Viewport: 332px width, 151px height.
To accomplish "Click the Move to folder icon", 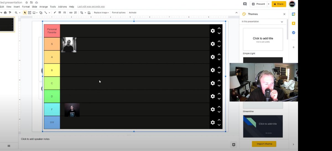I will (x=32, y=2).
